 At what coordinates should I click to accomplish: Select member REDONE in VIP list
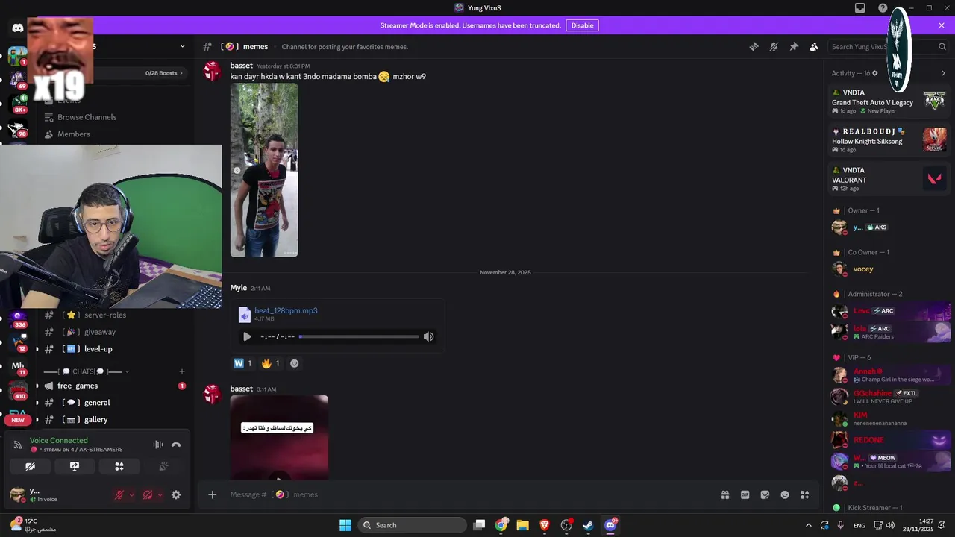(x=889, y=440)
